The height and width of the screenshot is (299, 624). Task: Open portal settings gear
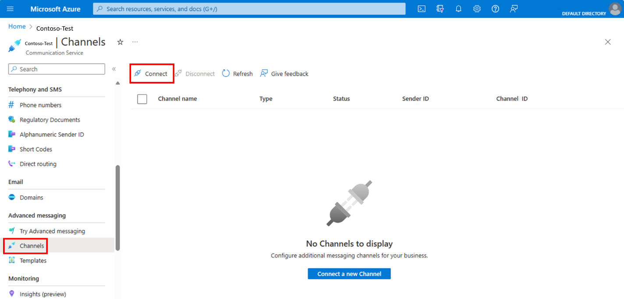tap(477, 9)
